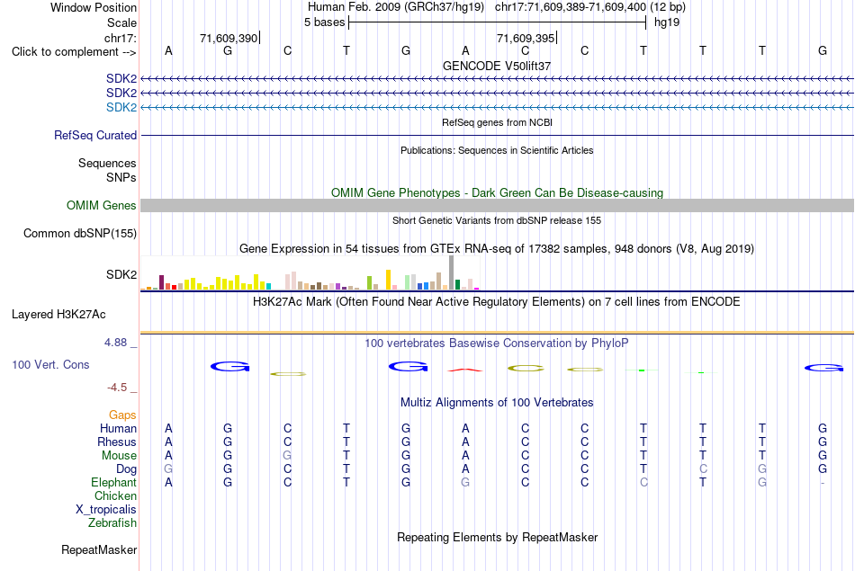This screenshot has height=571, width=855.
Task: Open "Multiz Alignments of 100 Vertebrates" title
Action: click(x=497, y=403)
